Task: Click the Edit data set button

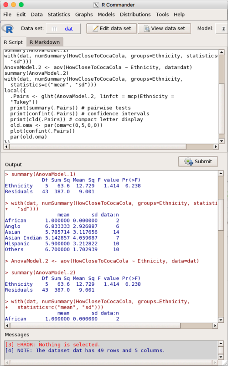Action: coord(111,28)
